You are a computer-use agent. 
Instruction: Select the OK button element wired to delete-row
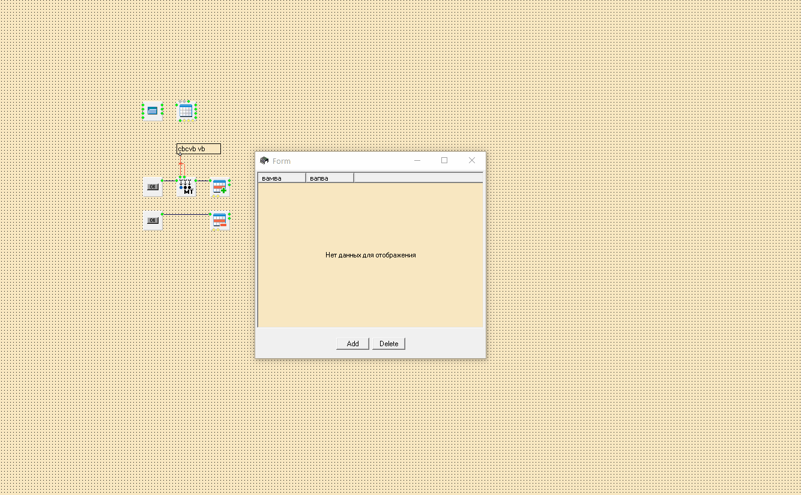click(153, 221)
